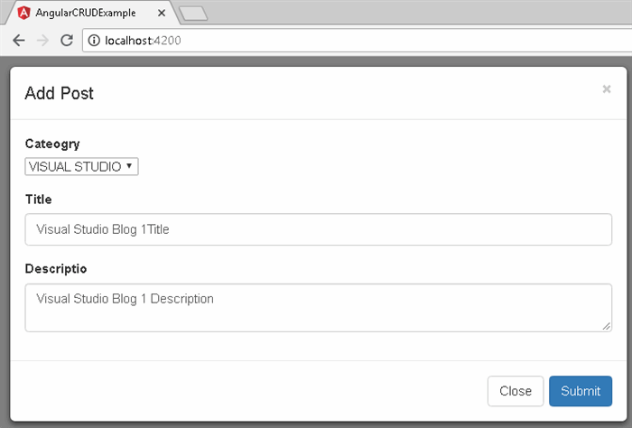632x428 pixels.
Task: Click the Cateogry field label
Action: (x=52, y=144)
